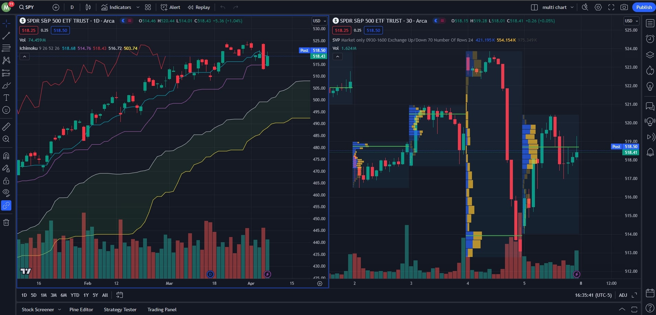Collapse the daily chart indicator legend
656x315 pixels.
click(x=24, y=56)
